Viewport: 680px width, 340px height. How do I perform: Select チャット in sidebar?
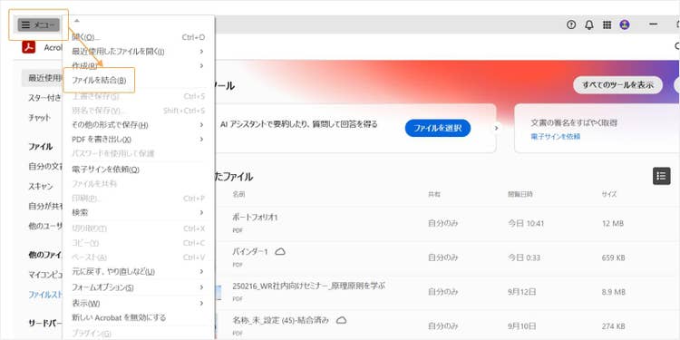pos(39,118)
